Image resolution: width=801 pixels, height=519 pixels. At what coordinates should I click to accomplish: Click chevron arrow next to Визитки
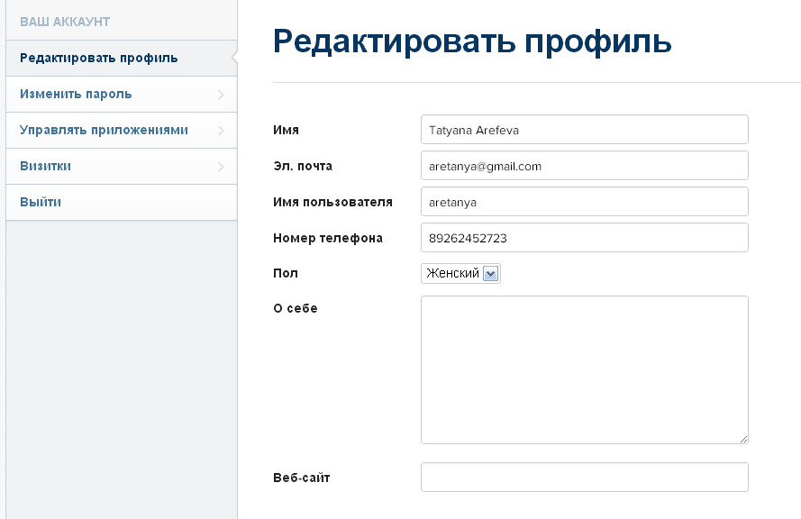pyautogui.click(x=221, y=167)
